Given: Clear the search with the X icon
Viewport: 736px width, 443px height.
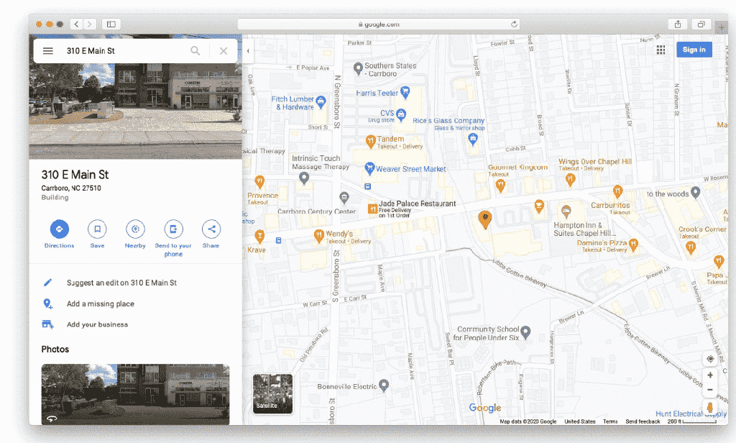Looking at the screenshot, I should click(x=224, y=51).
